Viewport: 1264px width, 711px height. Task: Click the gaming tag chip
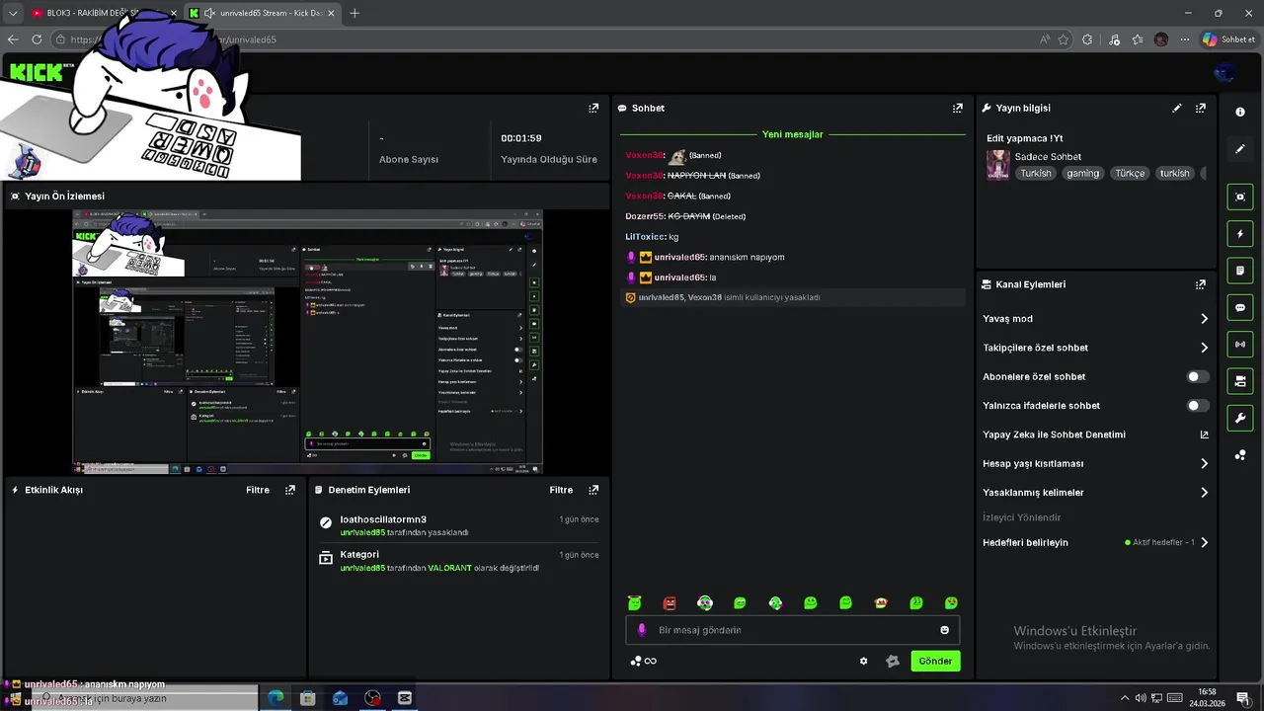point(1083,173)
